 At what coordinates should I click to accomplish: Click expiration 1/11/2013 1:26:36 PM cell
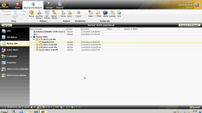pyautogui.click(x=91, y=32)
